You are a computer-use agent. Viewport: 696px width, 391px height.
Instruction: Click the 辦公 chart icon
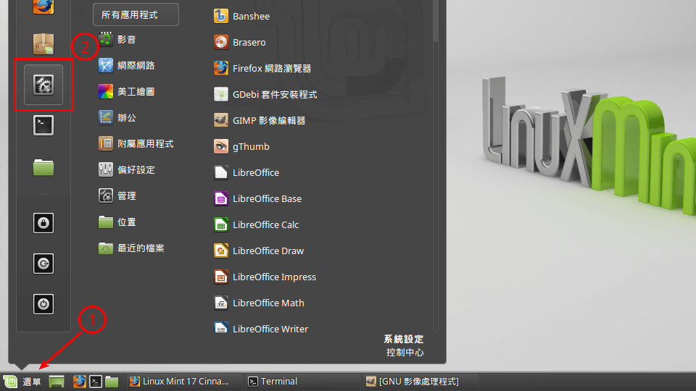click(x=106, y=117)
